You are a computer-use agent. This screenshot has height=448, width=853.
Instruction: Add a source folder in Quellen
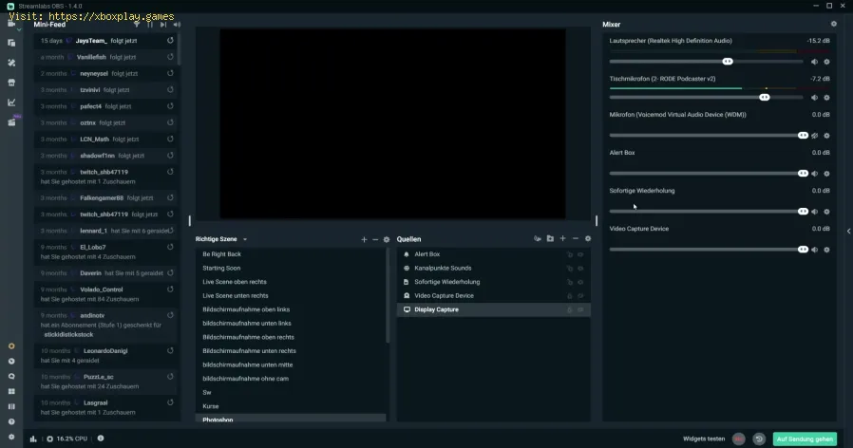(551, 238)
